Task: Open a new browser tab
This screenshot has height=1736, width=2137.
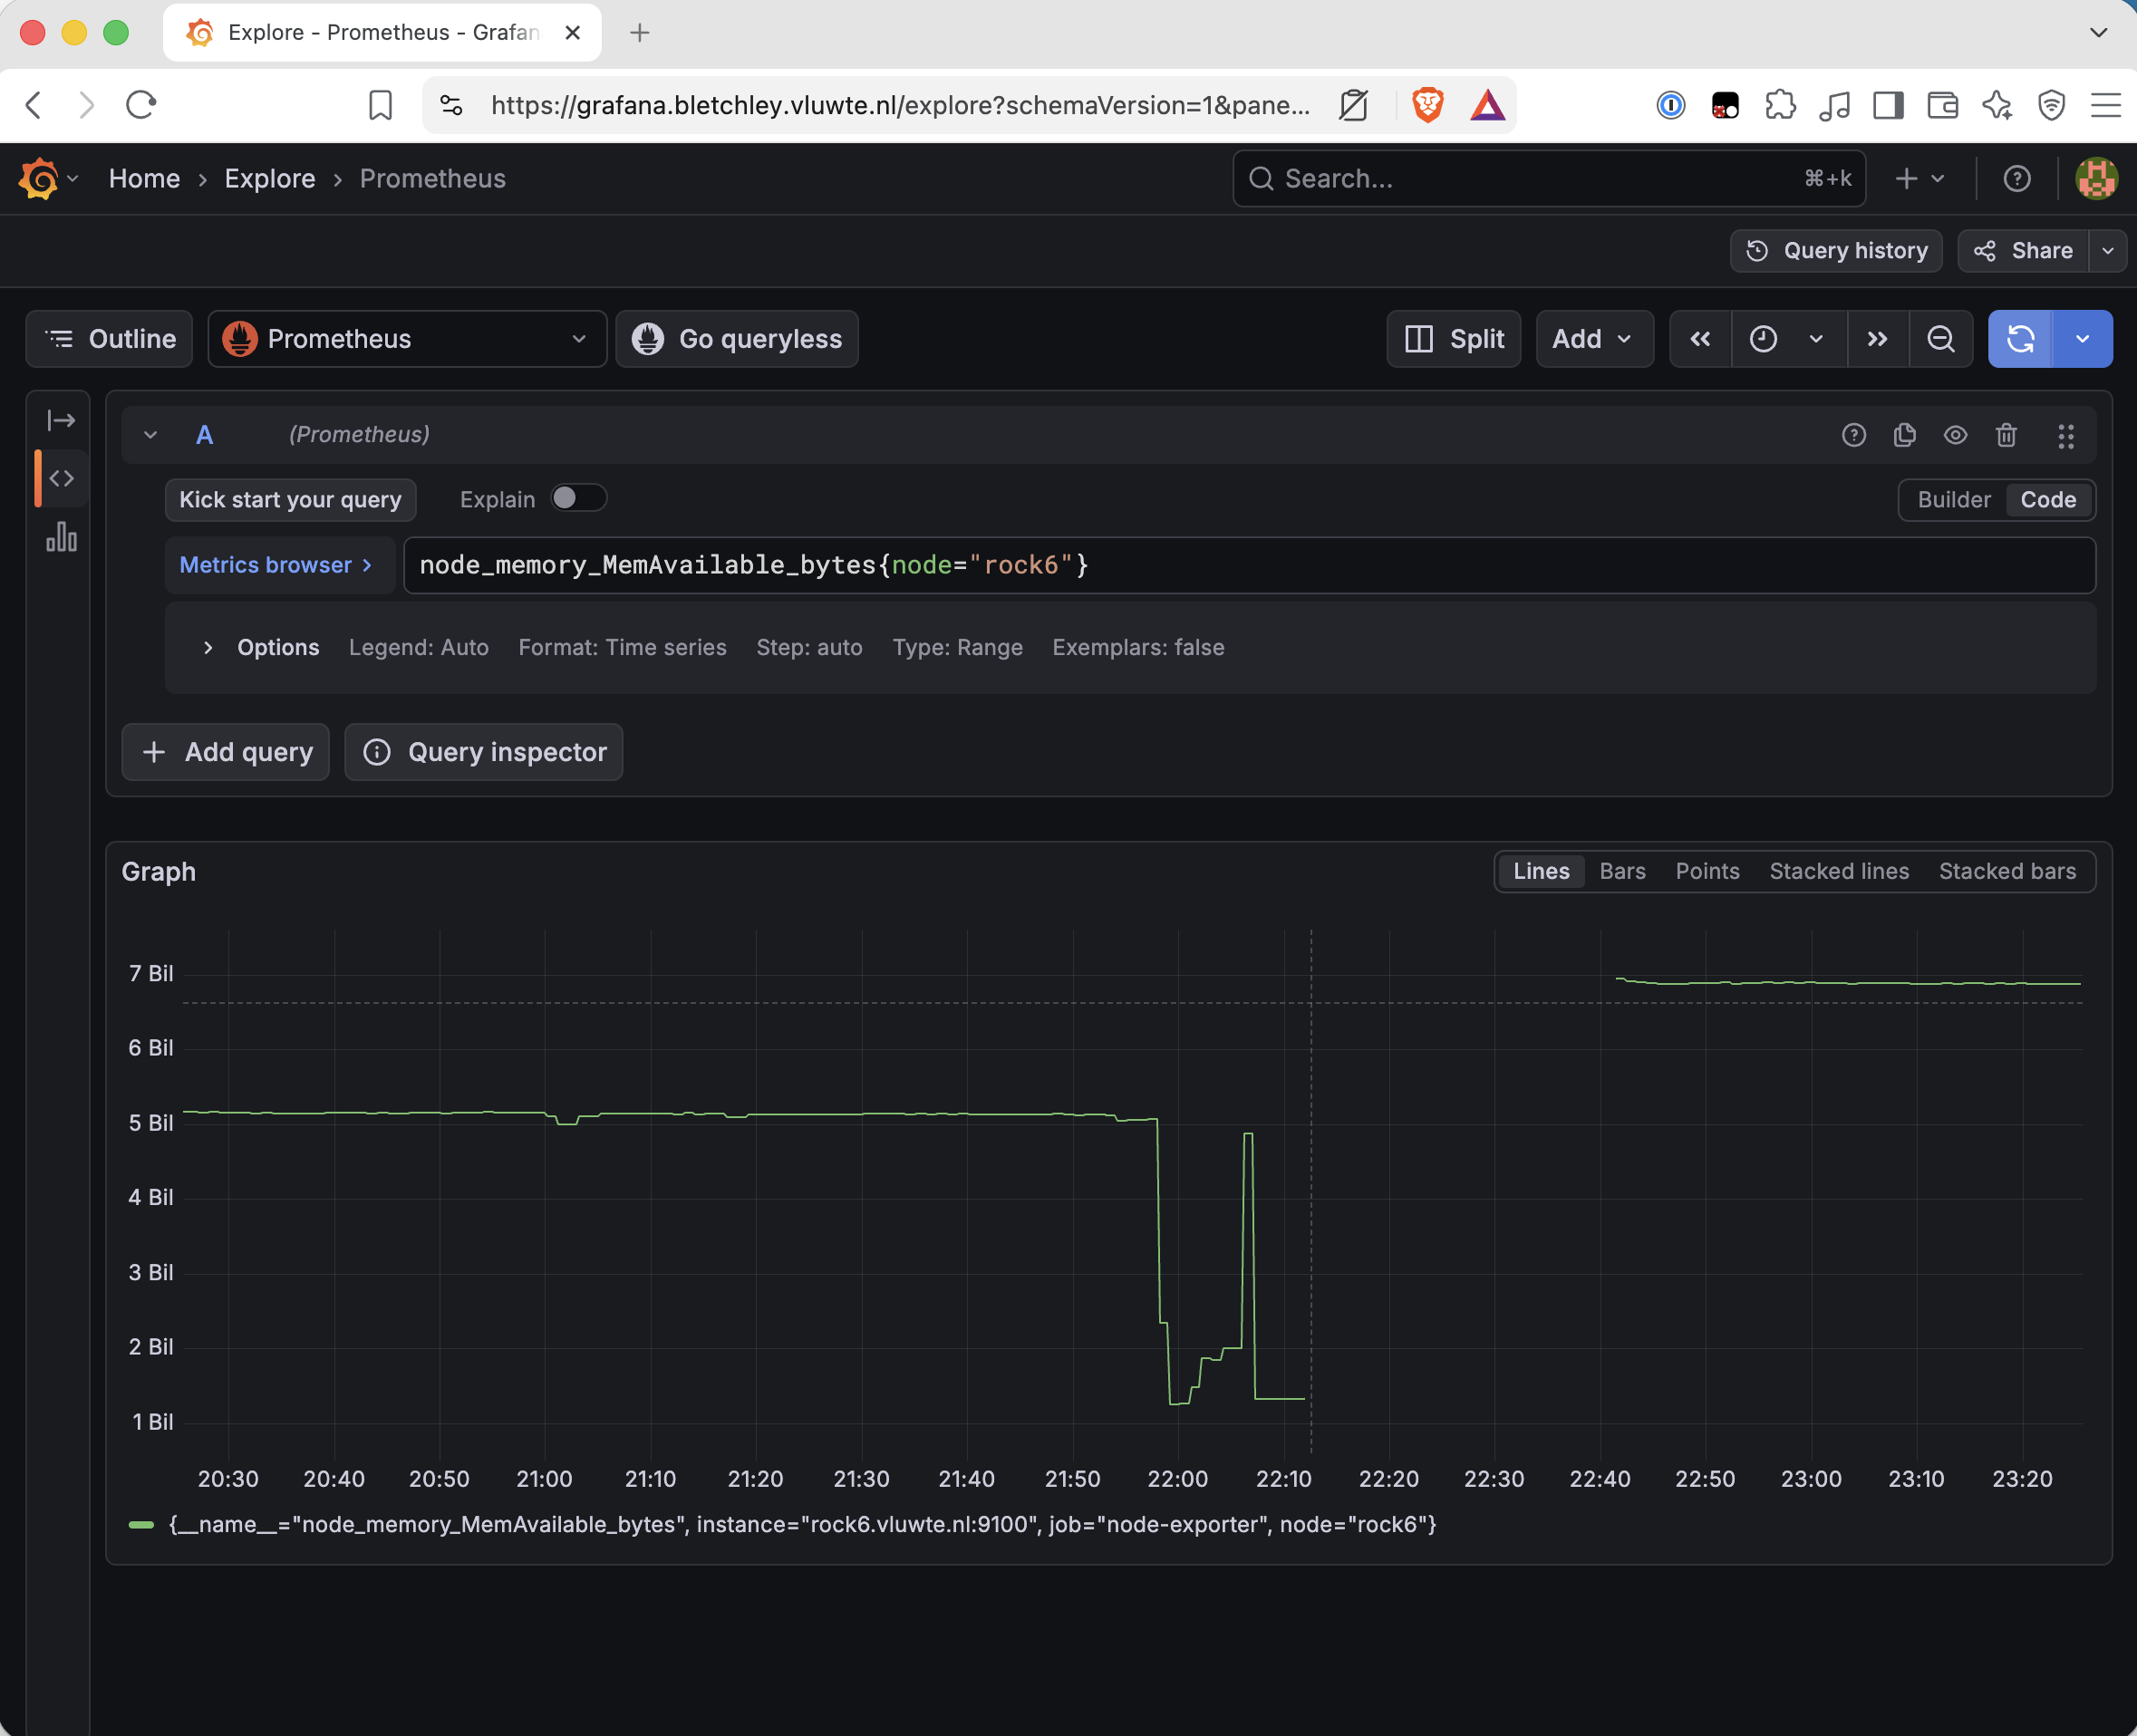Action: tap(639, 33)
